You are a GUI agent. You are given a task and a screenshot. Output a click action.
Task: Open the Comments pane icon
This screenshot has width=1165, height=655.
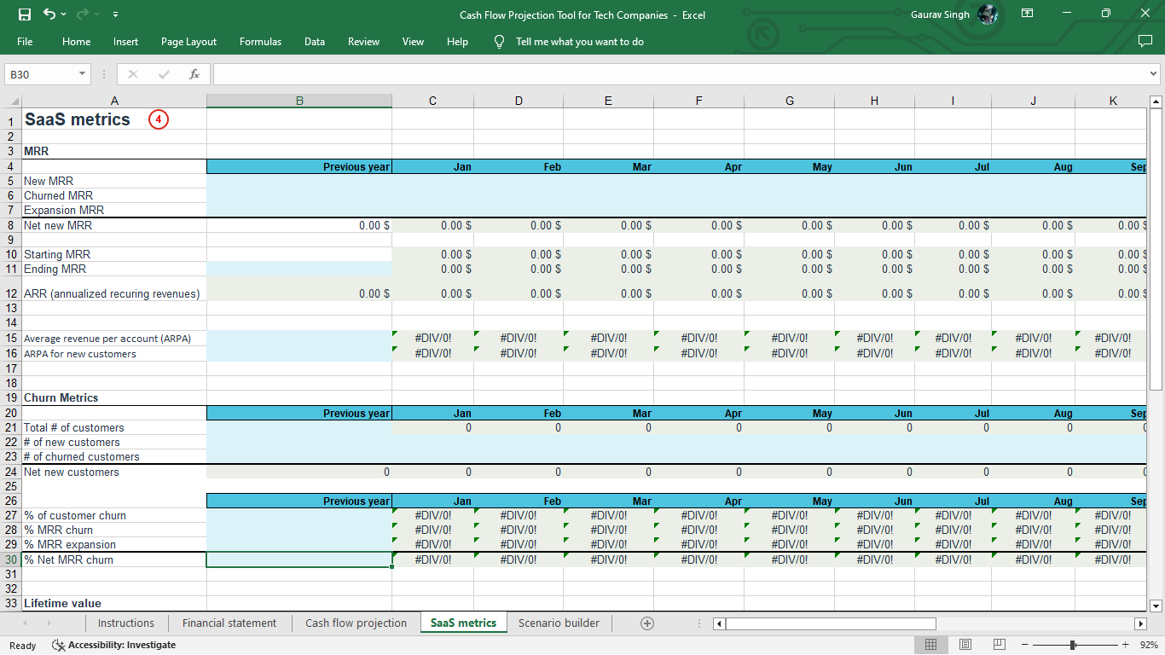click(1144, 41)
